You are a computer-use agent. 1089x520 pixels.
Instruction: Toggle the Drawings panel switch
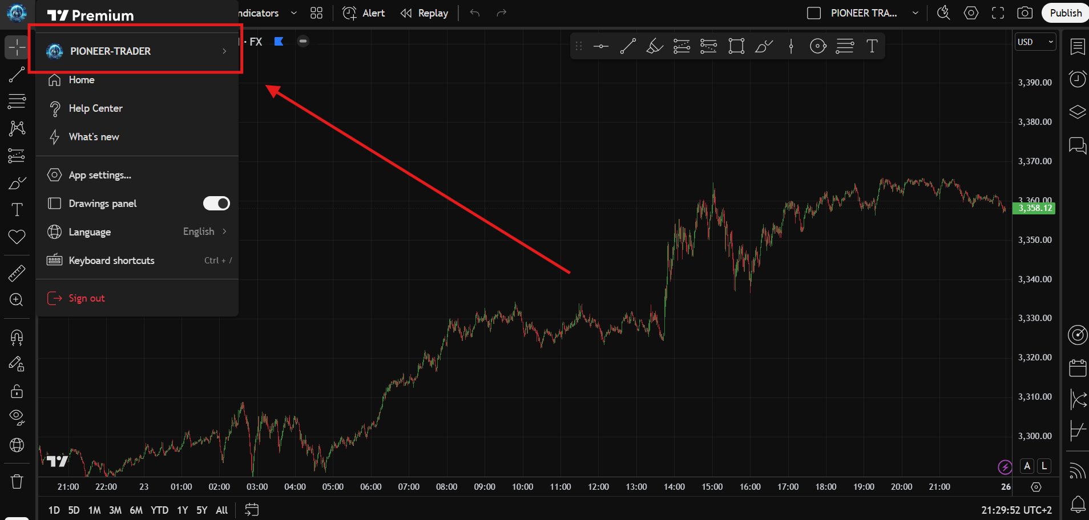click(x=216, y=204)
